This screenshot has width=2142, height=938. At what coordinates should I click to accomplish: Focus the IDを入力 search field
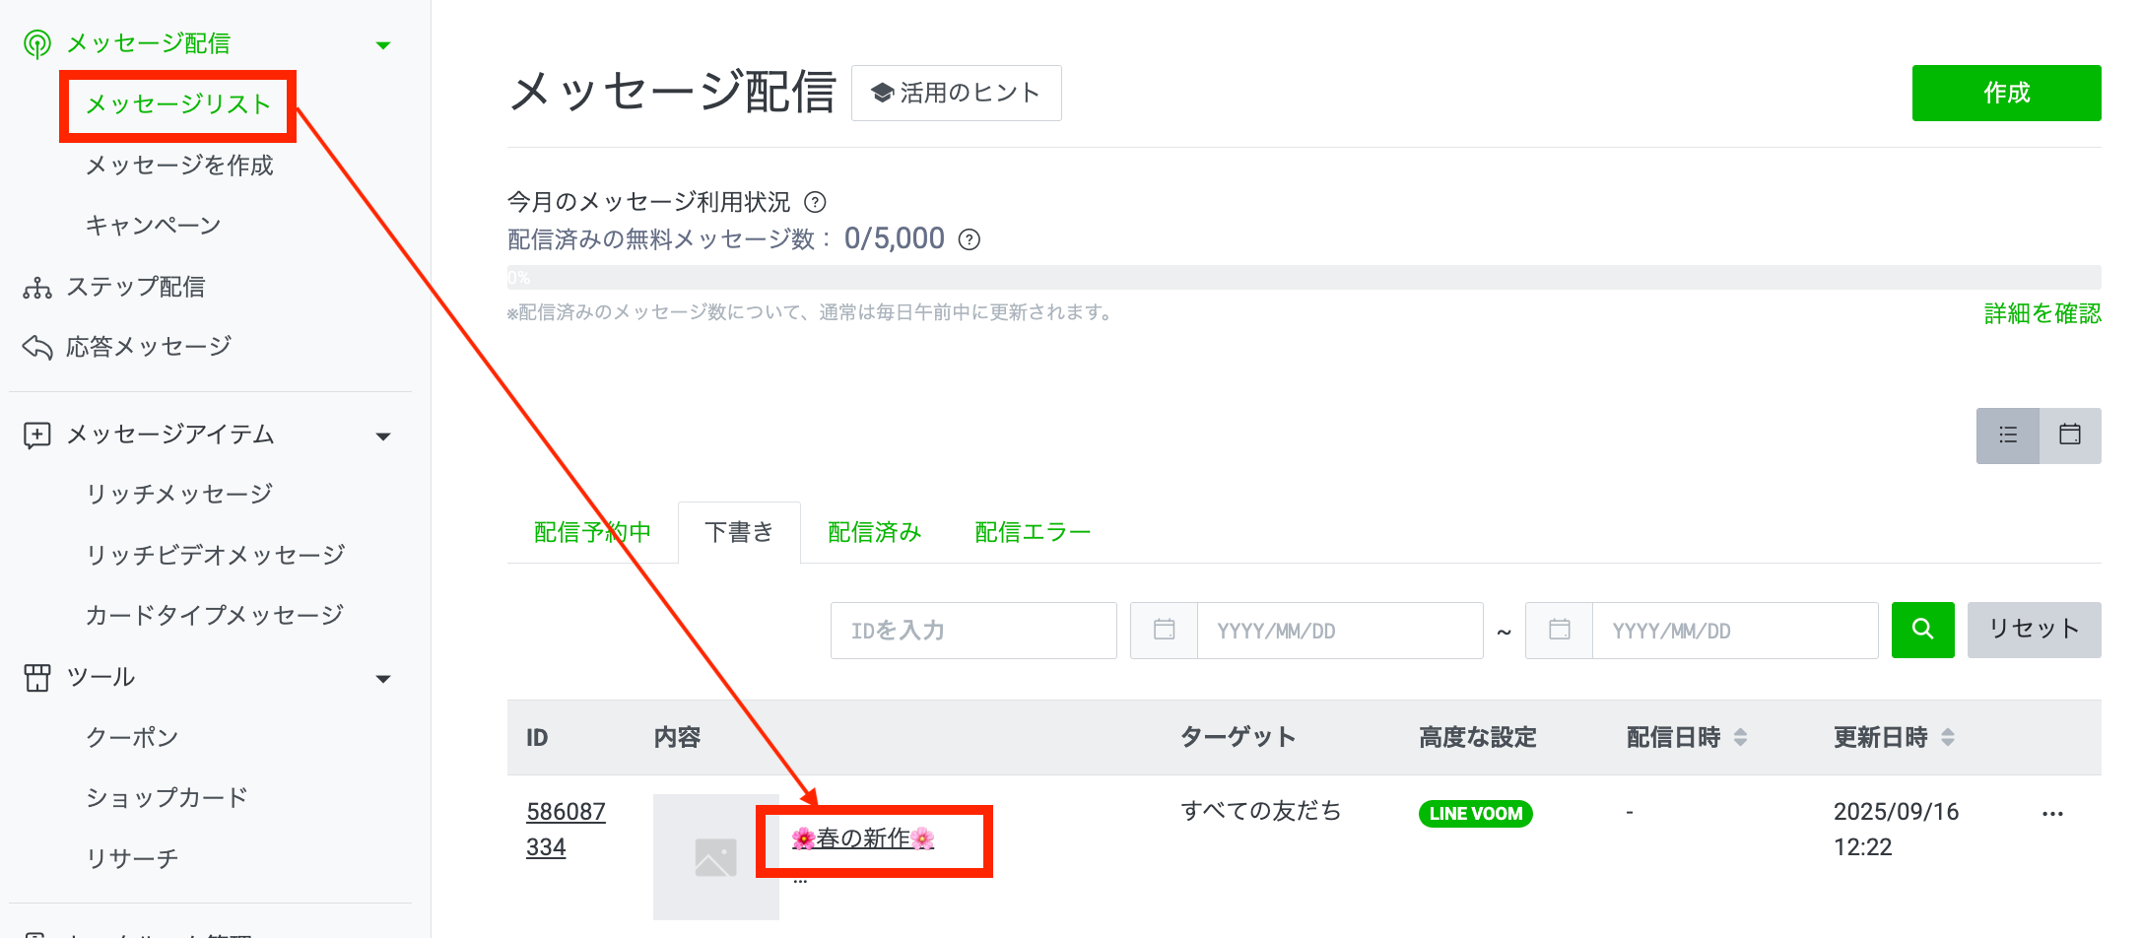pos(972,630)
